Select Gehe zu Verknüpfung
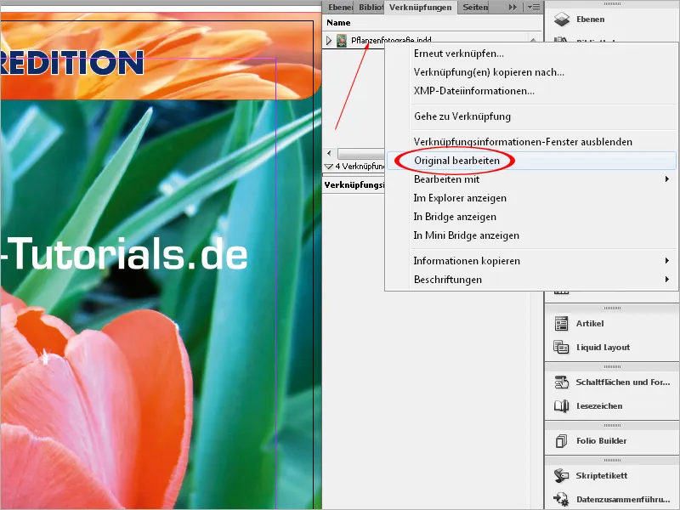Viewport: 680px width, 510px height. pos(530,116)
